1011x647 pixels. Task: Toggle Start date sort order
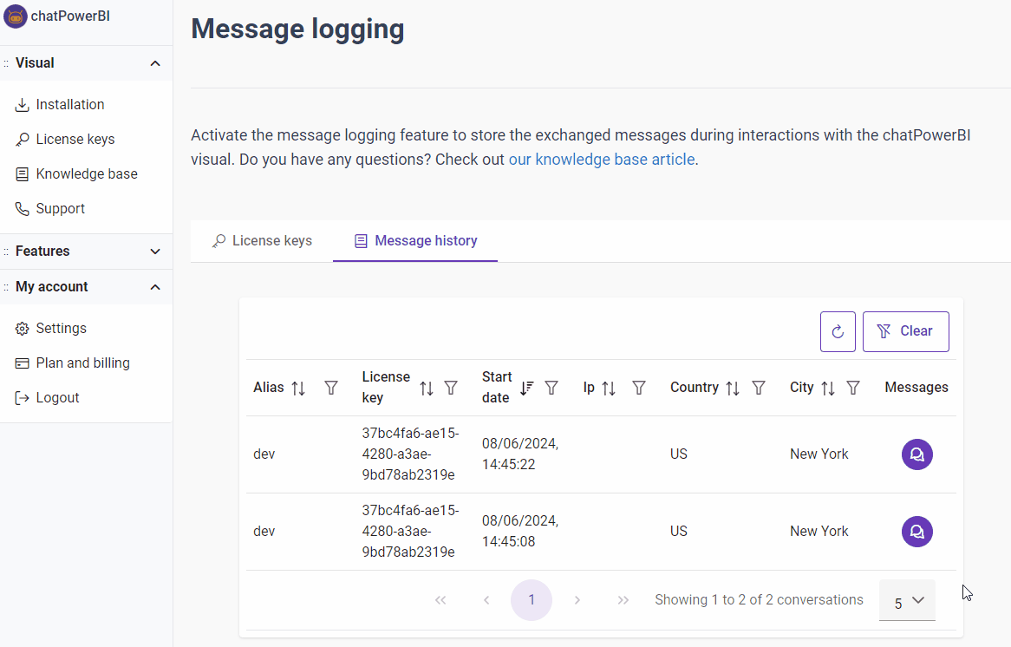(527, 388)
